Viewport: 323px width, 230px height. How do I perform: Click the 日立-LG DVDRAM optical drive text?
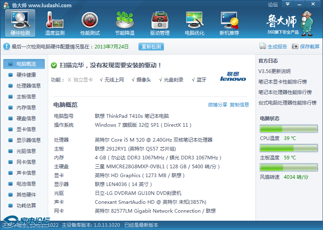coord(138,193)
